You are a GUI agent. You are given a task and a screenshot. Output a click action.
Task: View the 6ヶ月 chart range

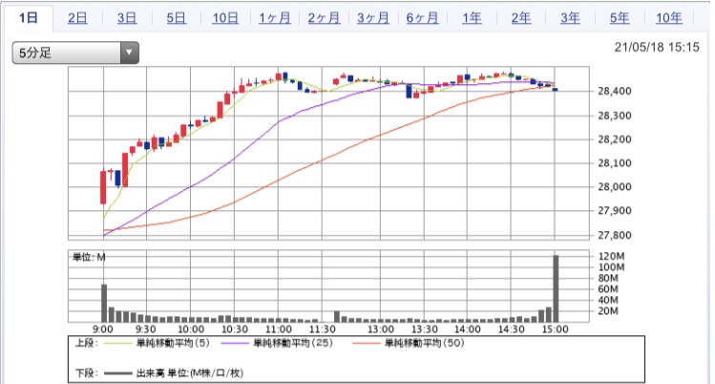pos(422,18)
